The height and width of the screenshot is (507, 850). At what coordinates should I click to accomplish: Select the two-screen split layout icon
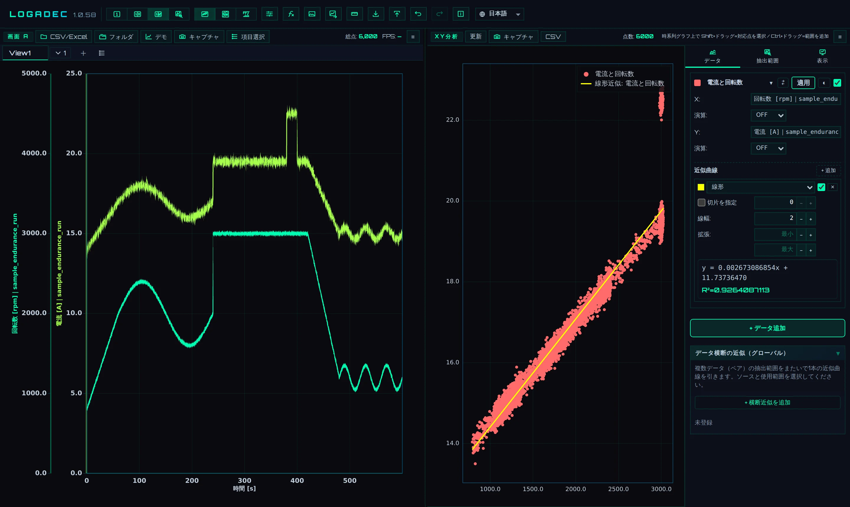[138, 14]
